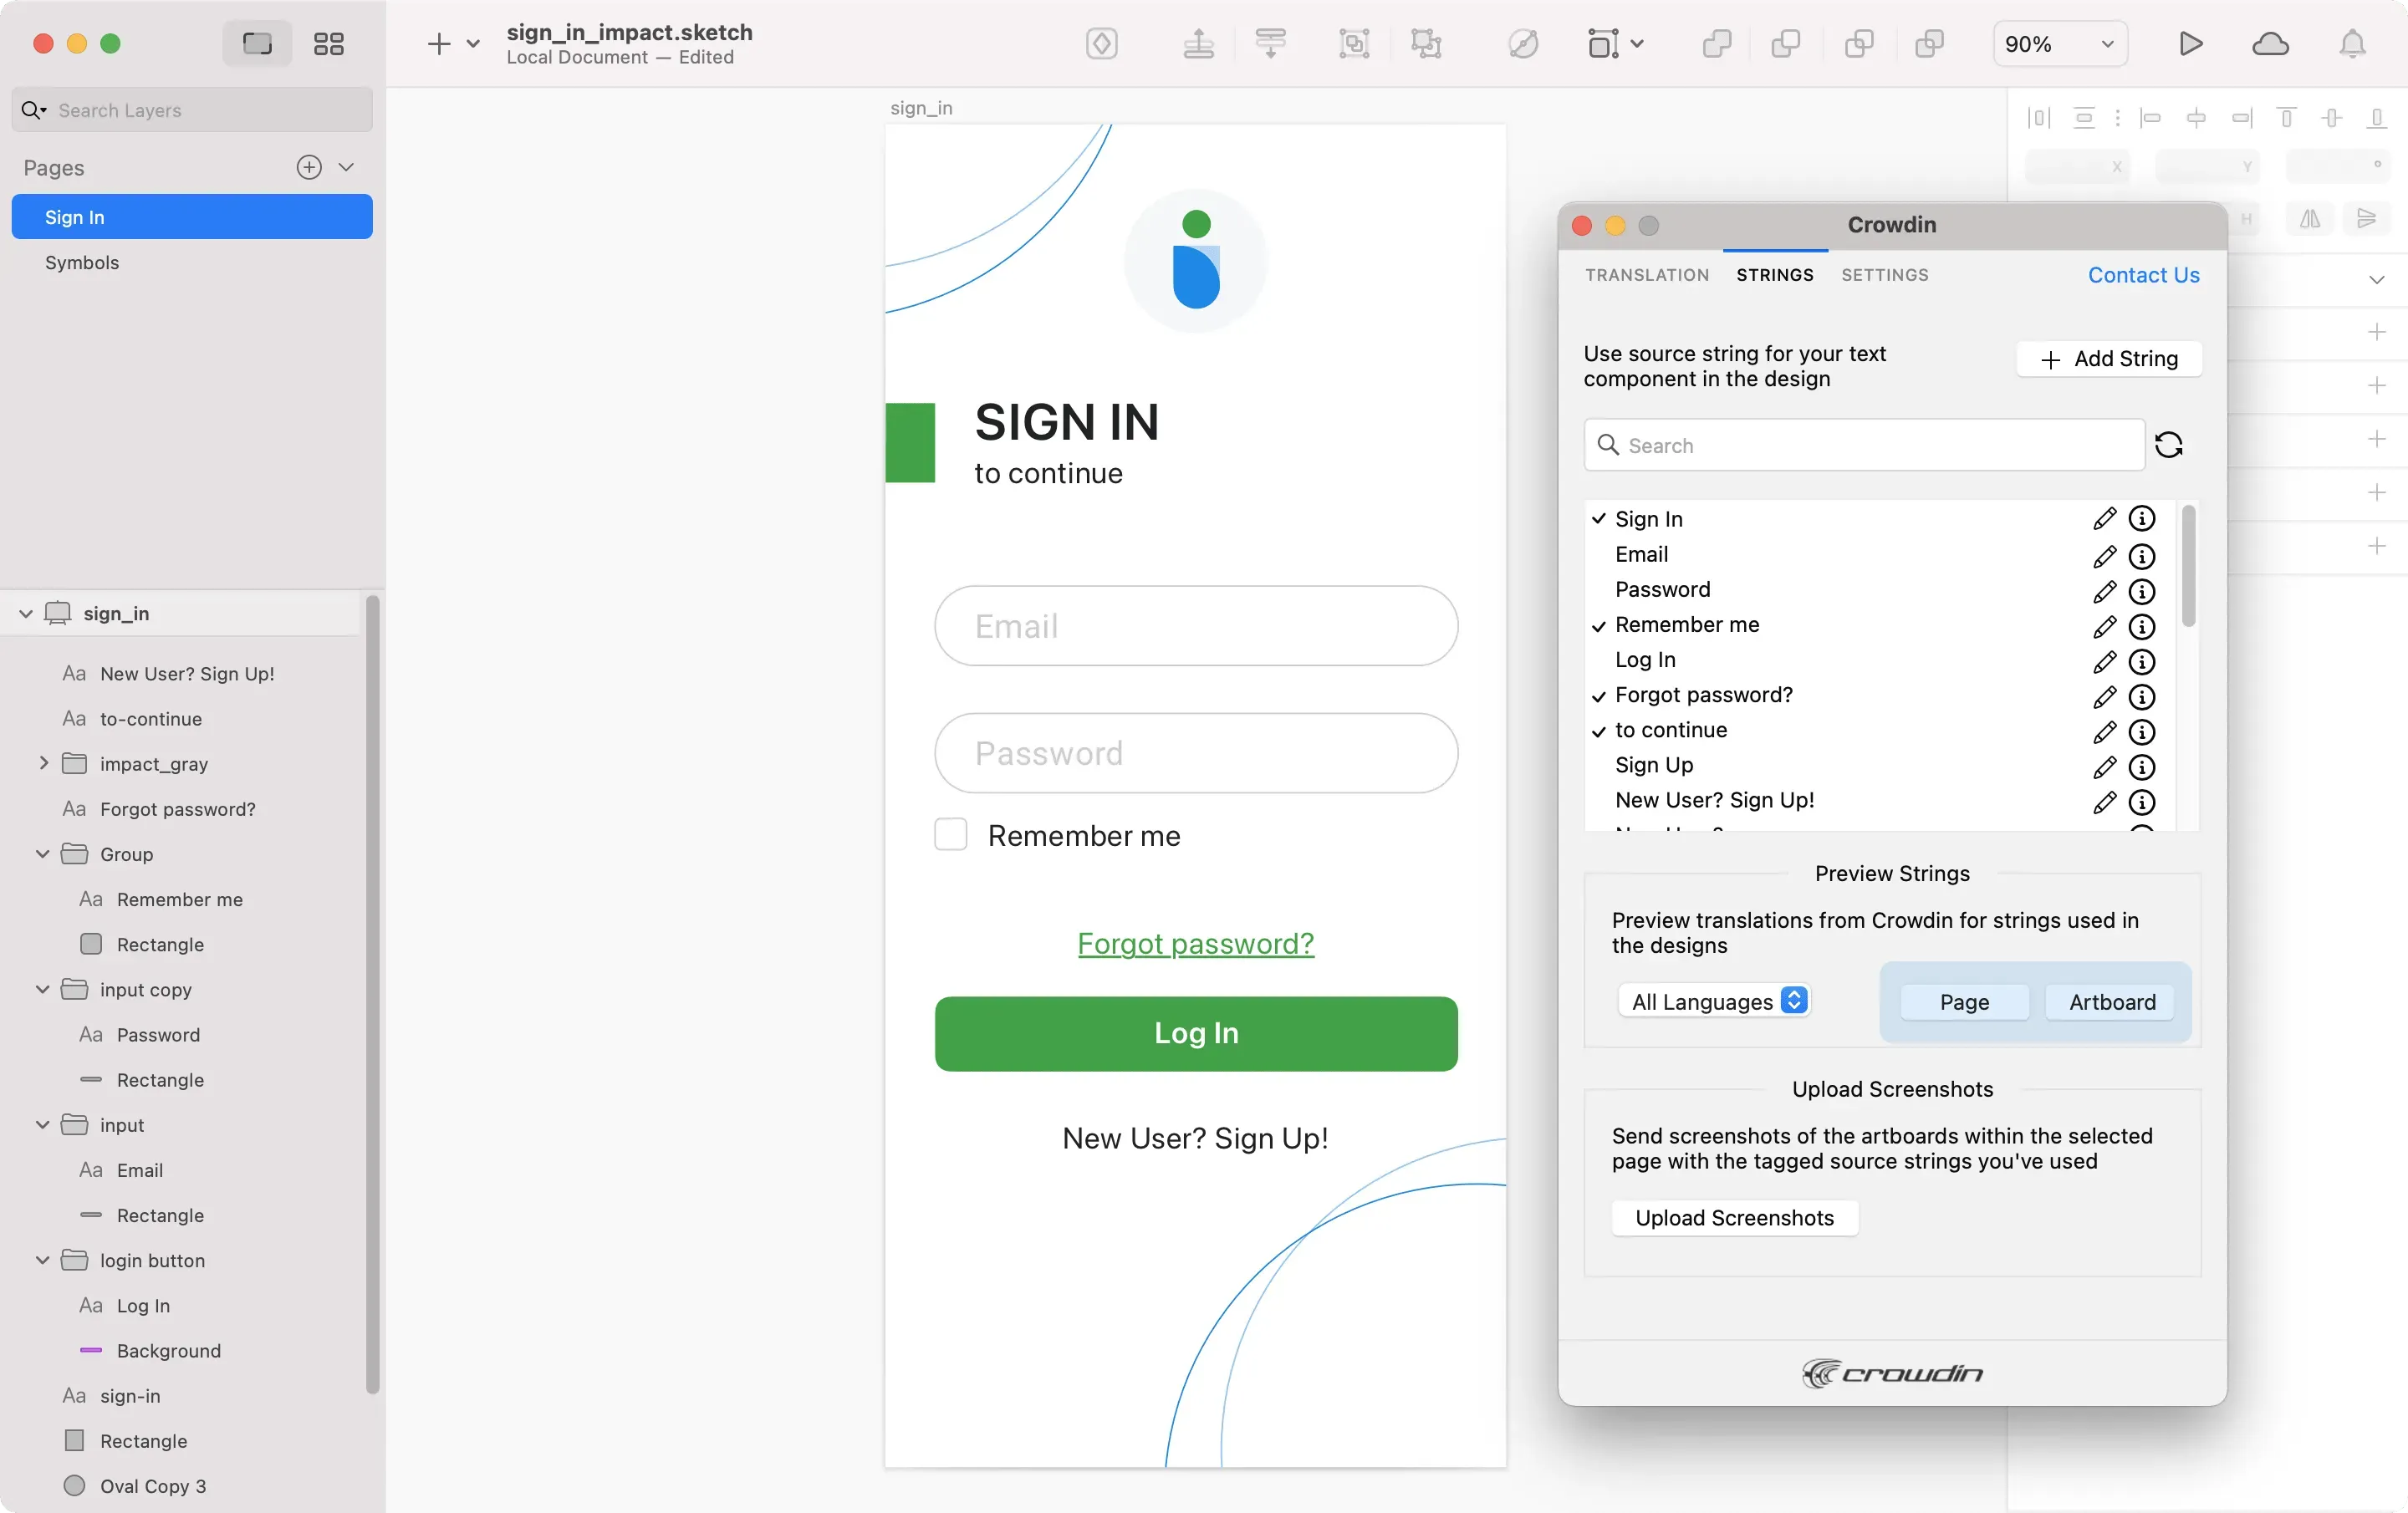The width and height of the screenshot is (2408, 1513).
Task: Open the All Languages dropdown
Action: tap(1714, 1000)
